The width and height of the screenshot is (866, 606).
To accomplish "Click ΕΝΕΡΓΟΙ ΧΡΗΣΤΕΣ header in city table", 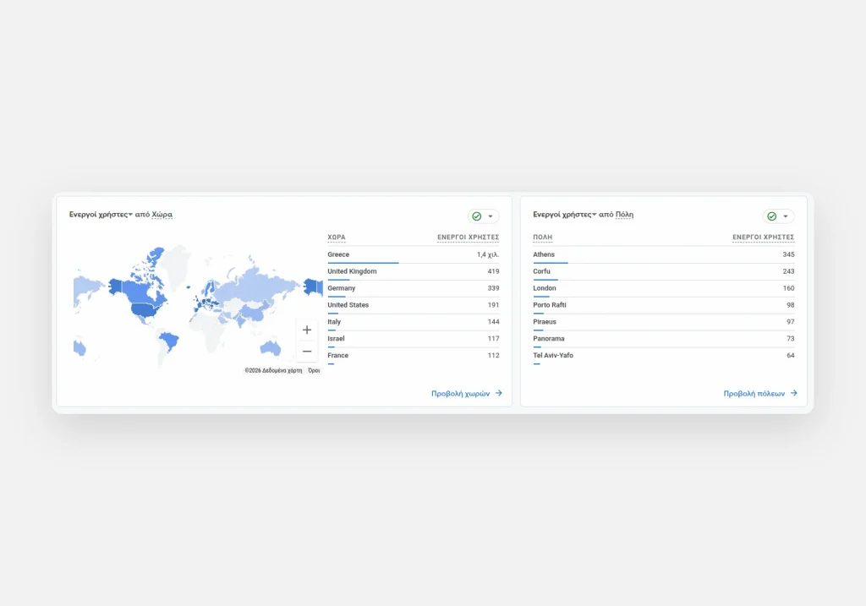I will click(x=764, y=237).
